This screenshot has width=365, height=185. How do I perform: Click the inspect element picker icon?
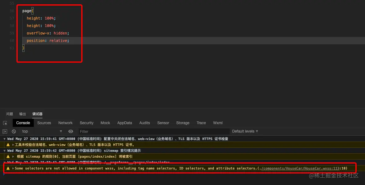pyautogui.click(x=5, y=123)
